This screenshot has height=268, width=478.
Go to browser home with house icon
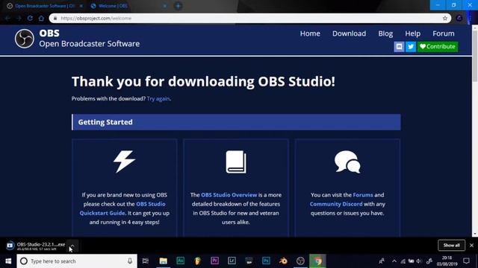[41, 18]
